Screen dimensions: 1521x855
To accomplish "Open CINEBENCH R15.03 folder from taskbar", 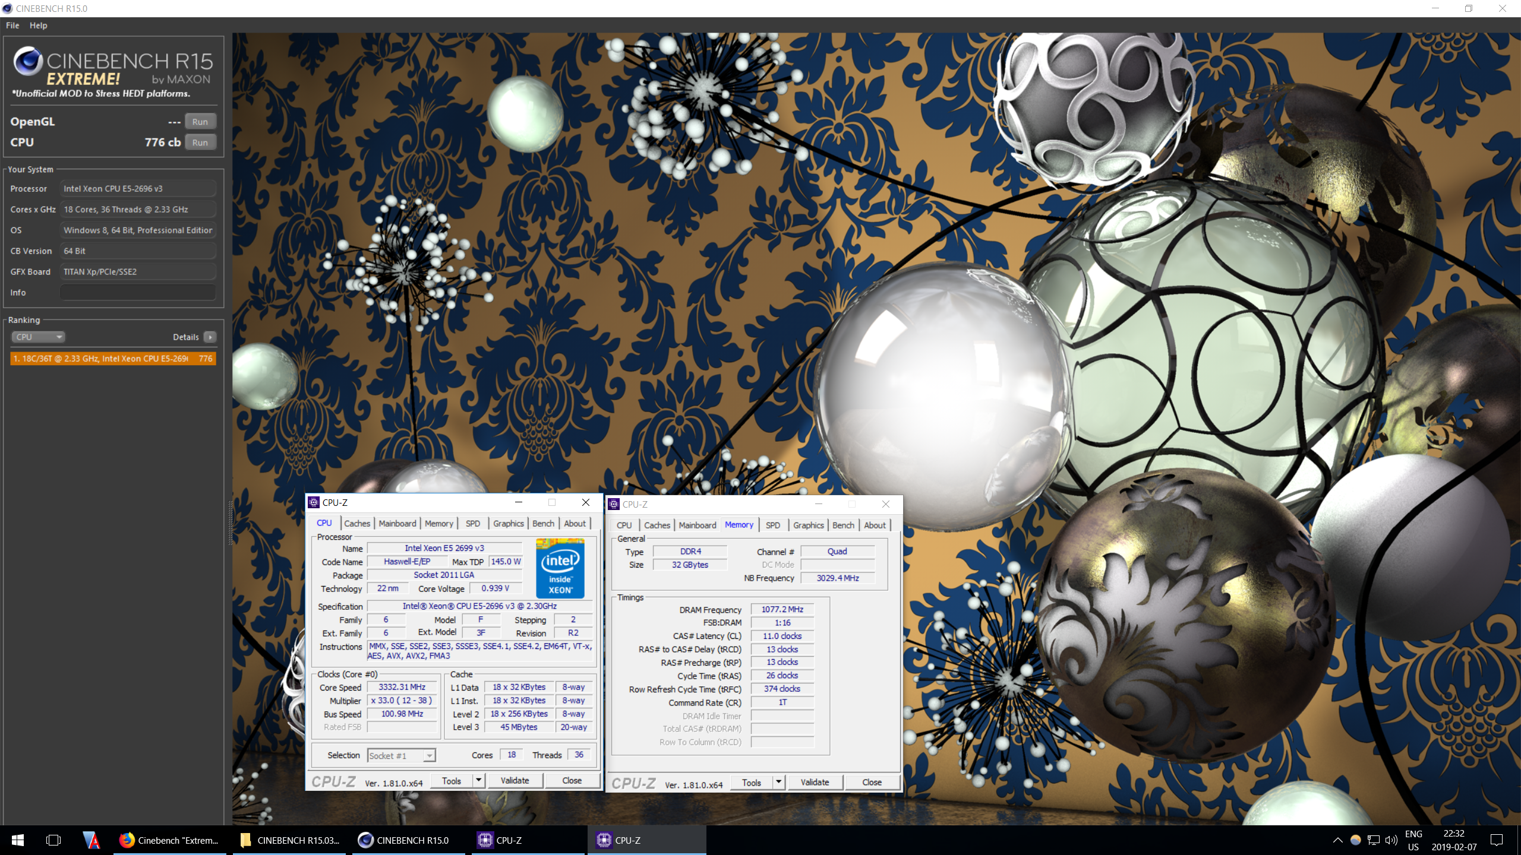I will (289, 840).
